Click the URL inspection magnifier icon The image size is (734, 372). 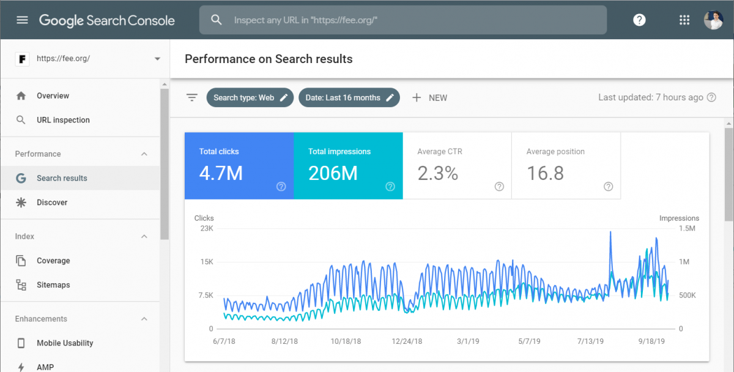coord(21,120)
